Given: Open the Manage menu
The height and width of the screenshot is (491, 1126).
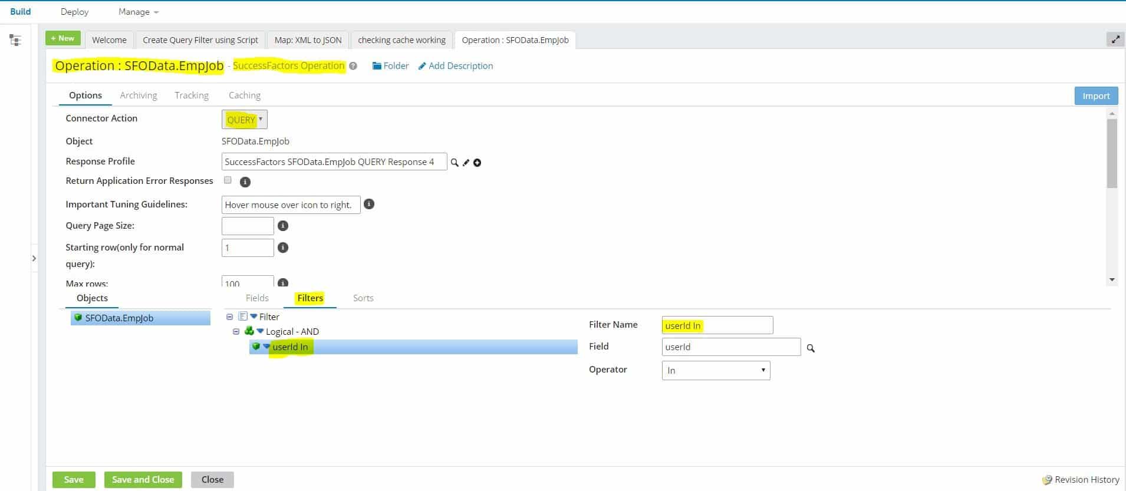Looking at the screenshot, I should point(139,12).
